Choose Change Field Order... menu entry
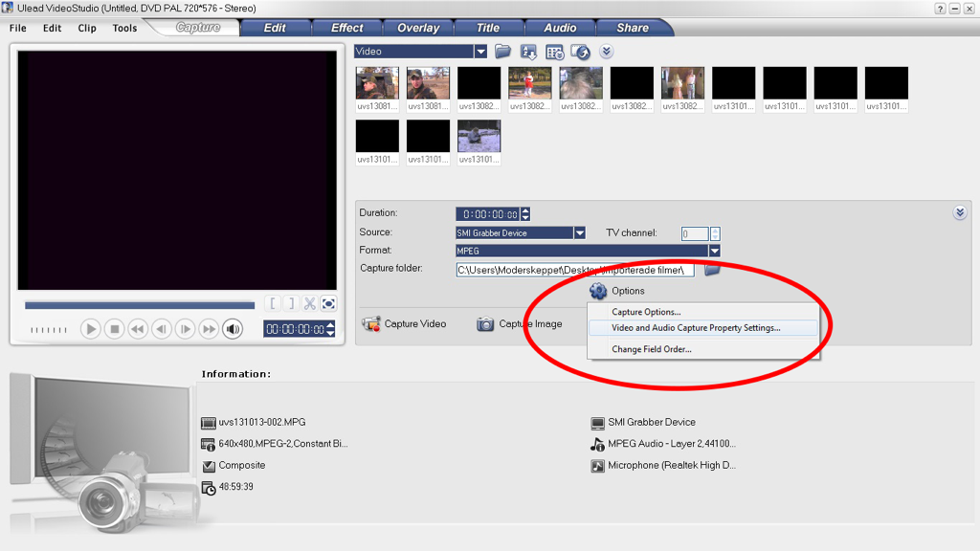This screenshot has height=551, width=980. 651,349
